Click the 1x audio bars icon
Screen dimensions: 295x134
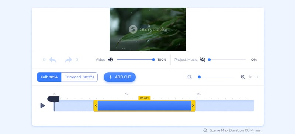(x=256, y=77)
